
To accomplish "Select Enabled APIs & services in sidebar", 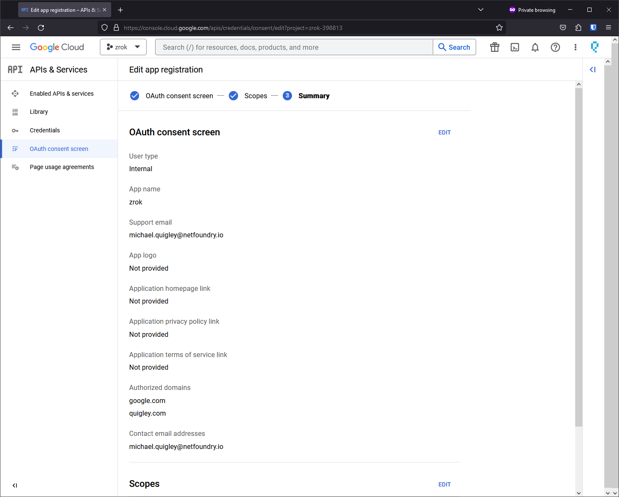I will pos(62,94).
